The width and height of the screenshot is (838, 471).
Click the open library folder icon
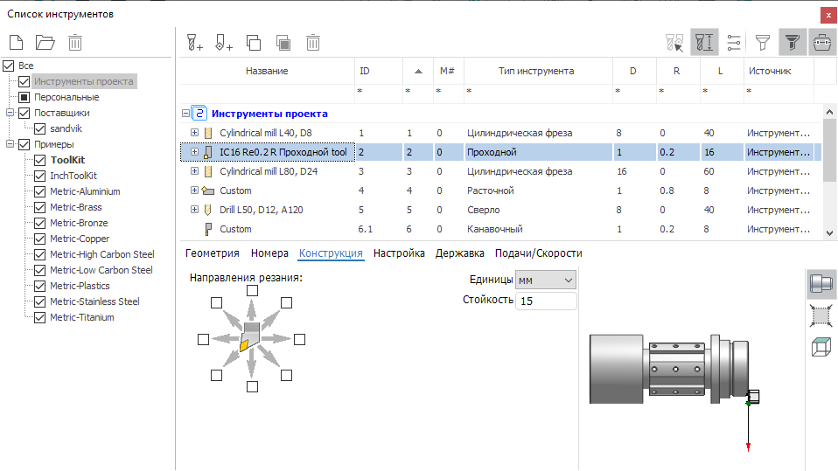point(45,42)
